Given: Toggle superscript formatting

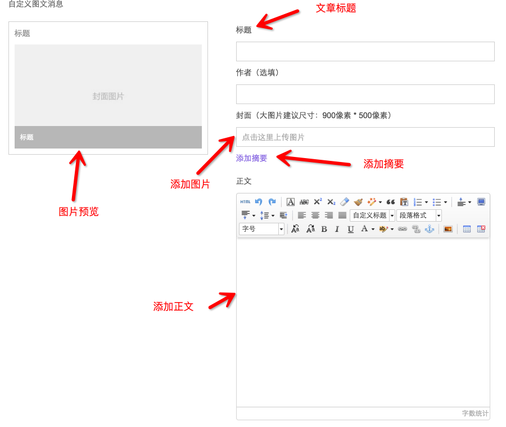Looking at the screenshot, I should (x=318, y=202).
